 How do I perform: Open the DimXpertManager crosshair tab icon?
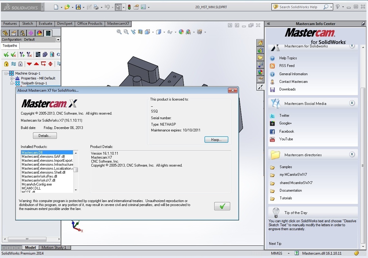31,33
